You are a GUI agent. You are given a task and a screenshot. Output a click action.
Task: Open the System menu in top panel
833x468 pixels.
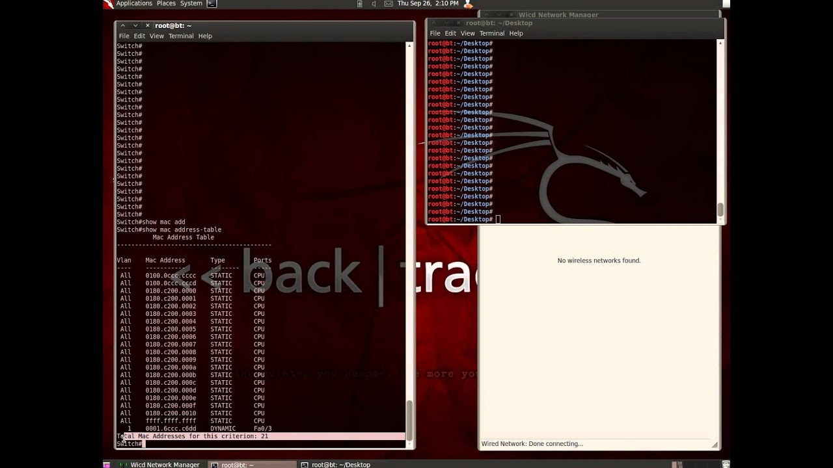191,4
